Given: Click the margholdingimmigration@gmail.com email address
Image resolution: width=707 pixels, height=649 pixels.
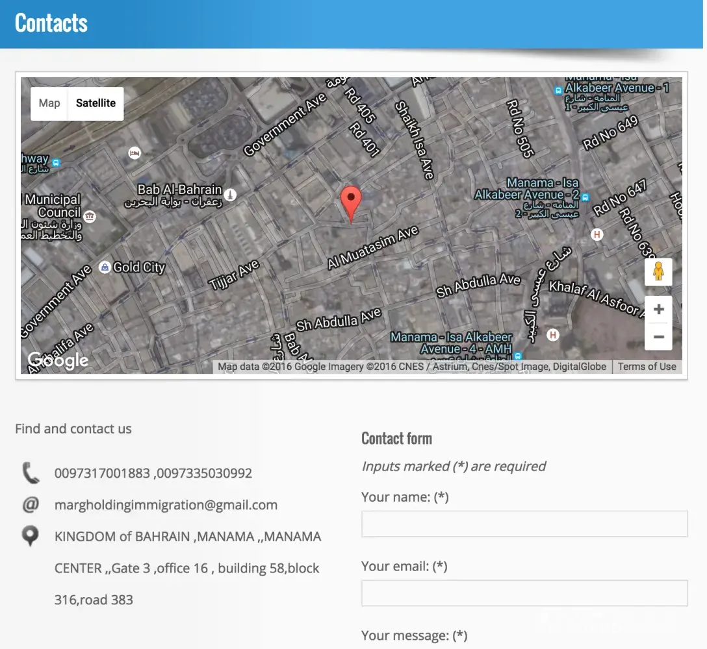Looking at the screenshot, I should 166,505.
